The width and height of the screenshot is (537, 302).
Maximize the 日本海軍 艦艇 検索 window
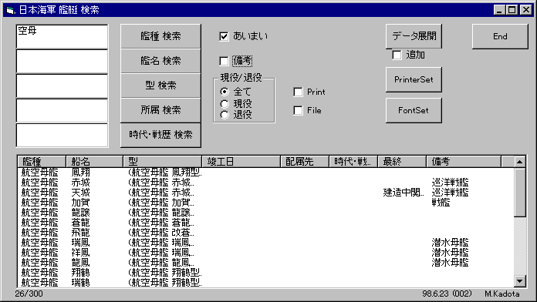tap(512, 10)
